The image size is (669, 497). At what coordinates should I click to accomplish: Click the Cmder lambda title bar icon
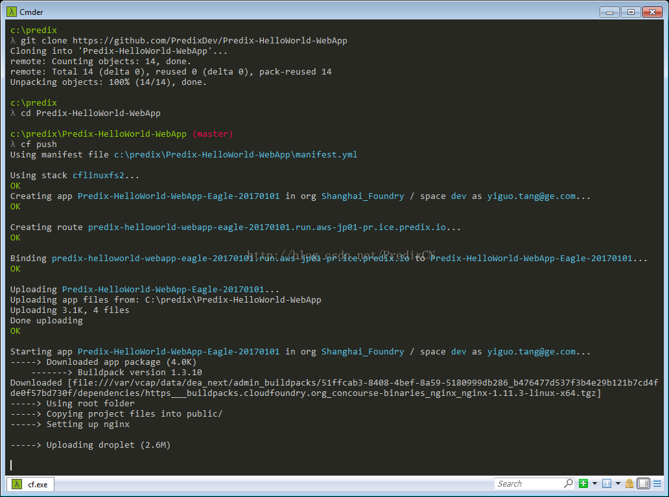pos(12,12)
